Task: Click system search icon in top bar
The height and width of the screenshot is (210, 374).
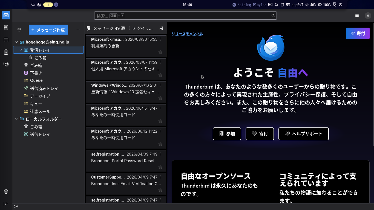Action: 33,5
